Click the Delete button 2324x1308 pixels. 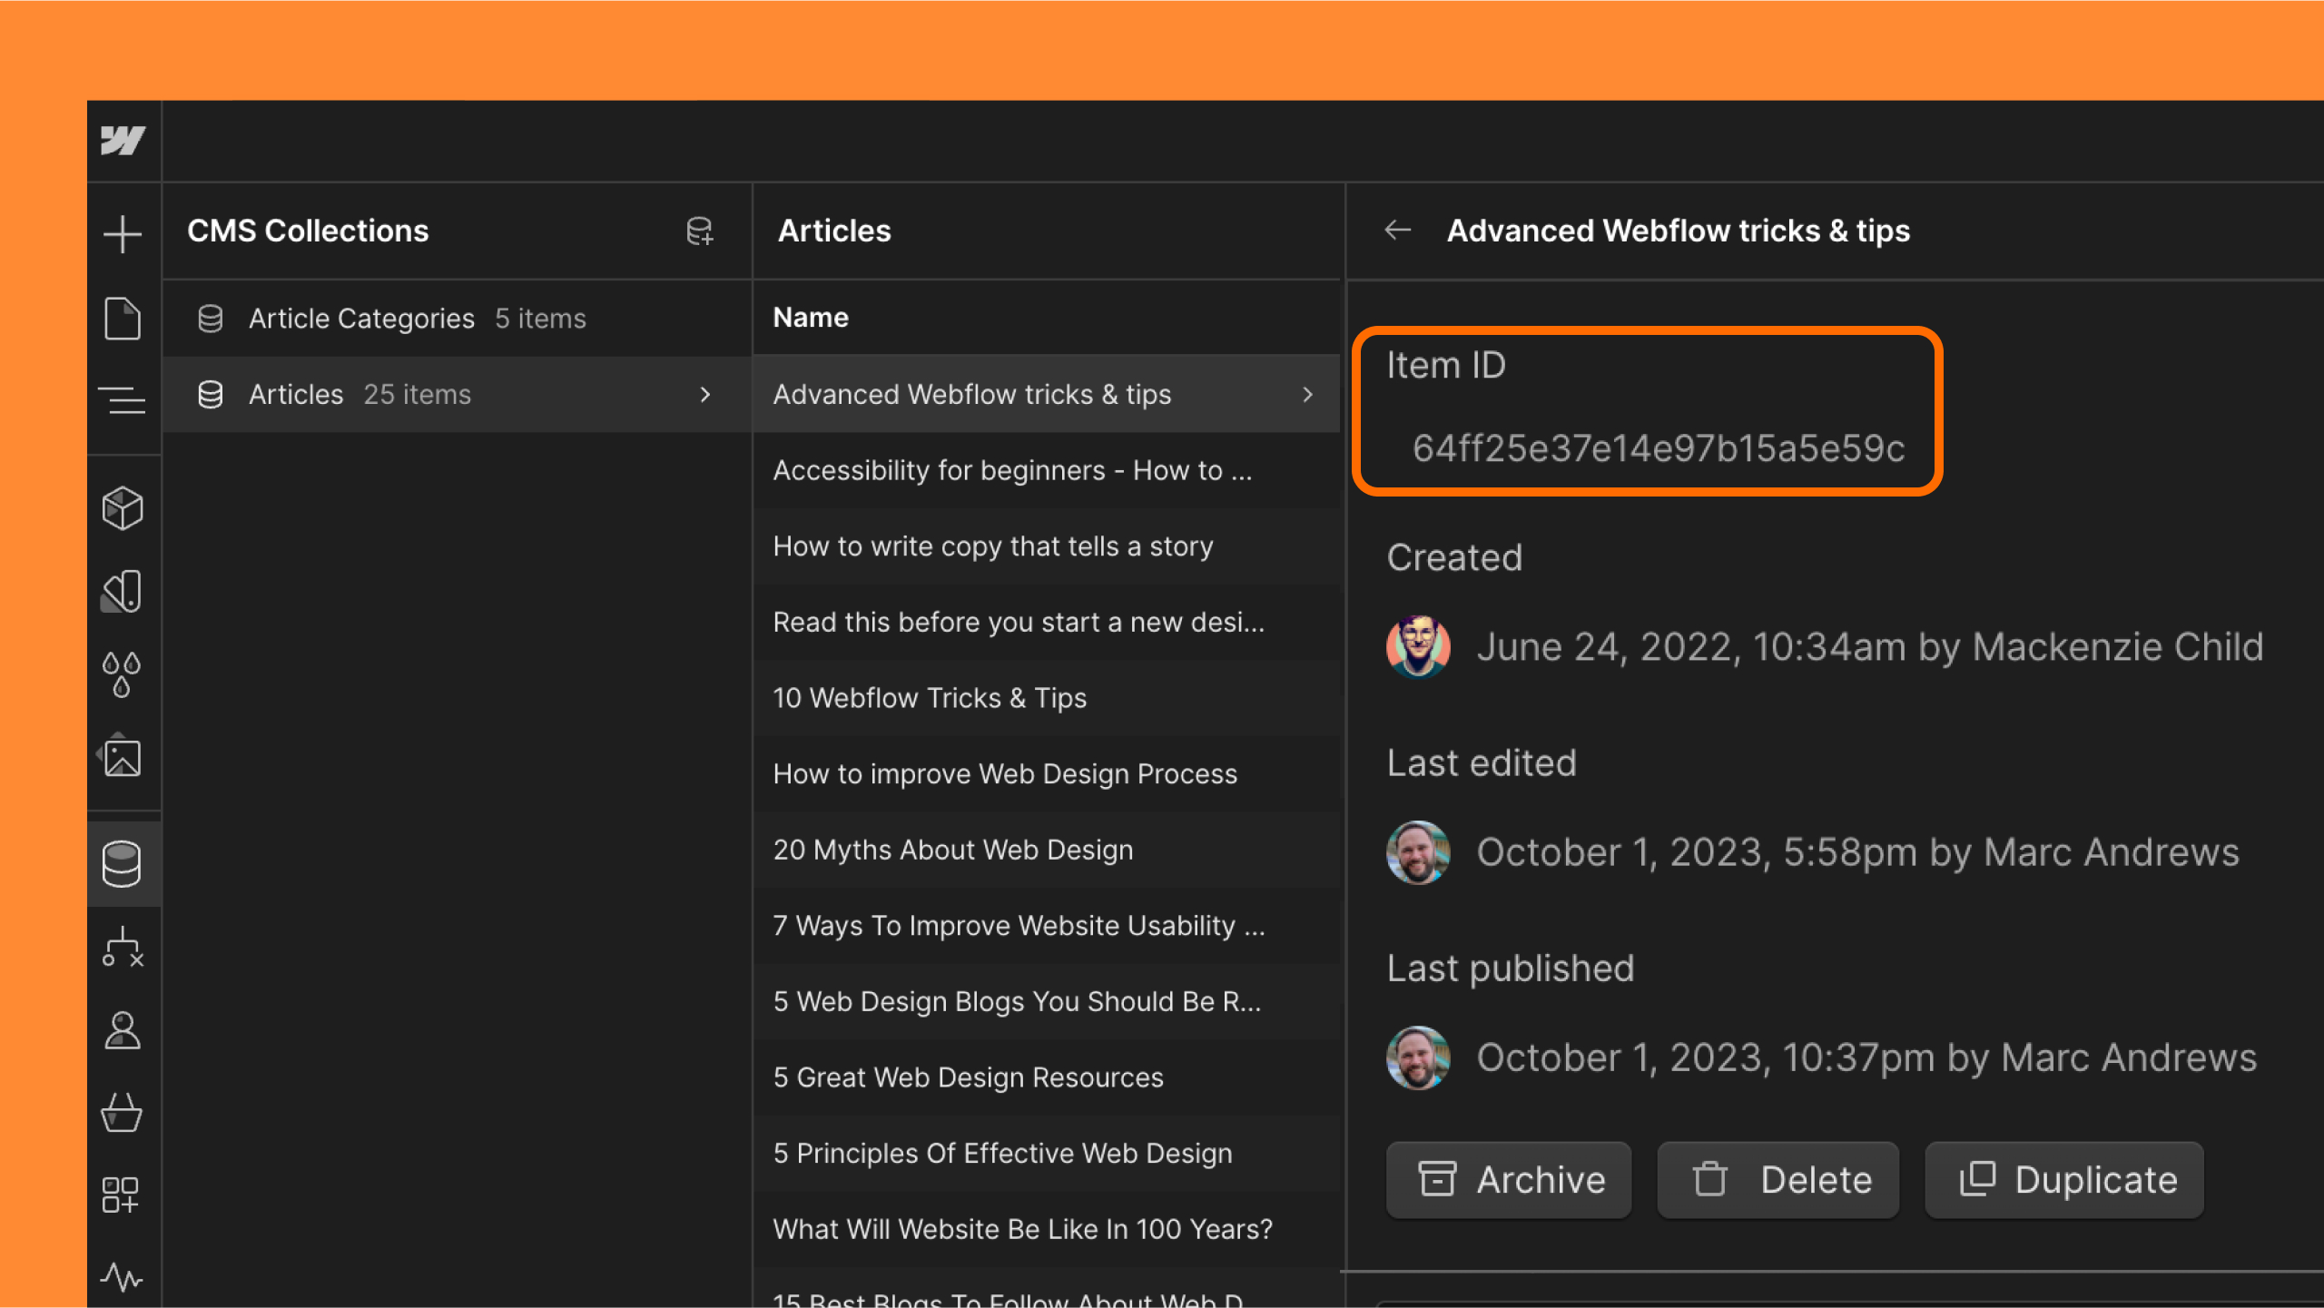pos(1777,1179)
